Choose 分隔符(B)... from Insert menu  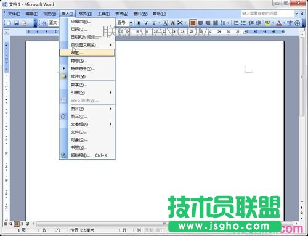tap(87, 22)
